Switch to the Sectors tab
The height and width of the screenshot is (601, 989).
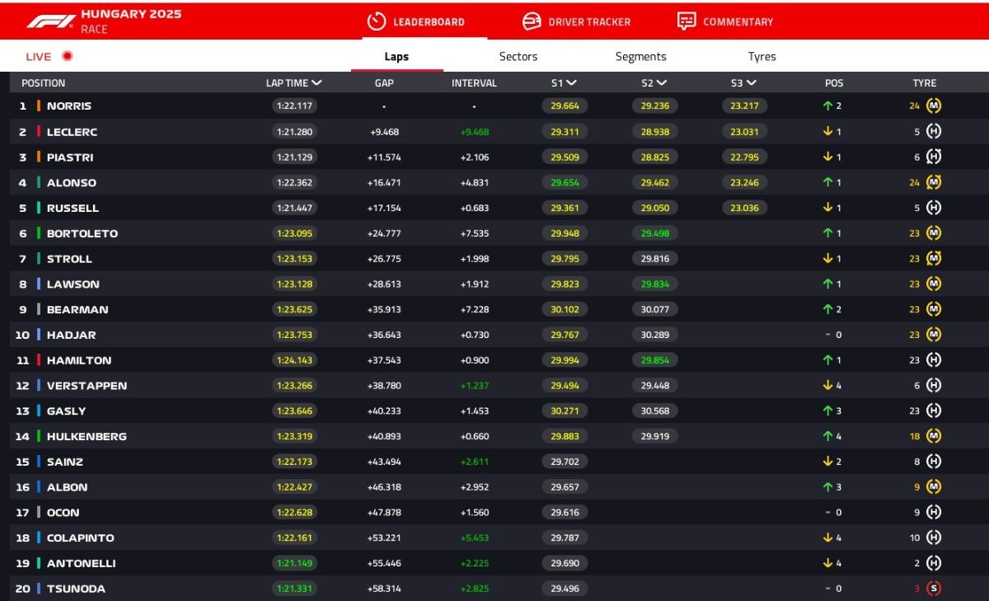[518, 57]
